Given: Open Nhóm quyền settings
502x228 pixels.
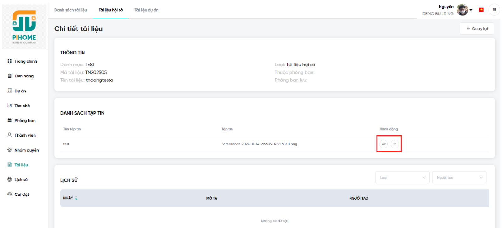Looking at the screenshot, I should [x=26, y=150].
